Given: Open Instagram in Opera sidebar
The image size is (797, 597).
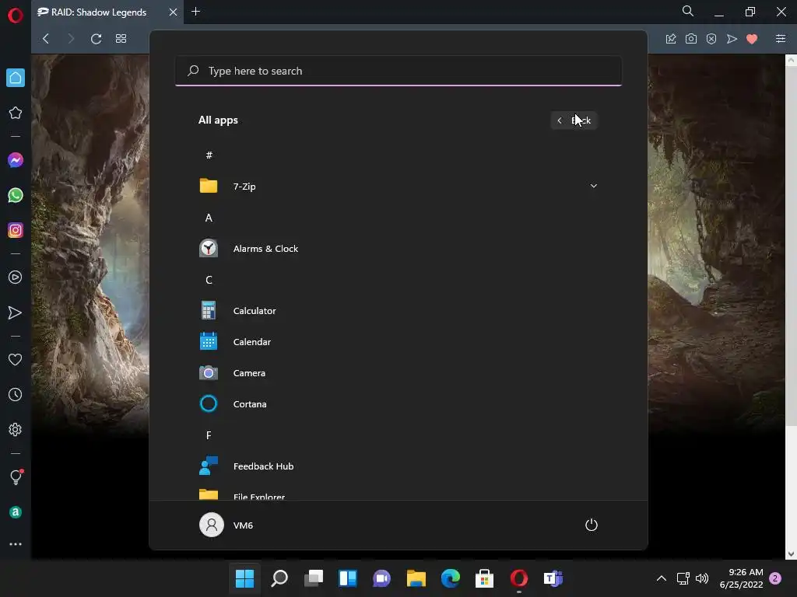Looking at the screenshot, I should click(16, 230).
